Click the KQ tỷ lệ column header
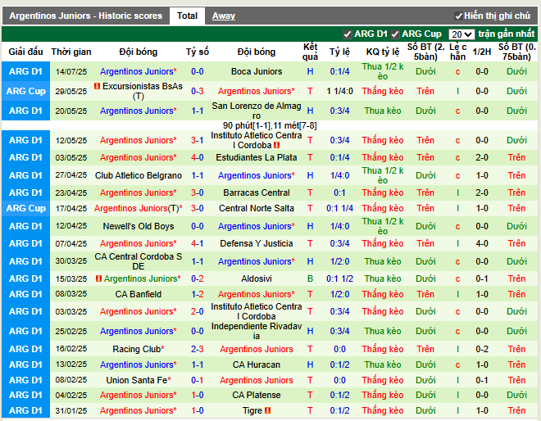The width and height of the screenshot is (541, 421). tap(383, 52)
